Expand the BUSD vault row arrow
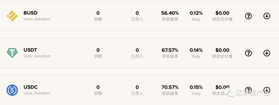The height and width of the screenshot is (105, 279). [267, 16]
